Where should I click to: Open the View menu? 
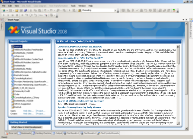[x=17, y=6]
